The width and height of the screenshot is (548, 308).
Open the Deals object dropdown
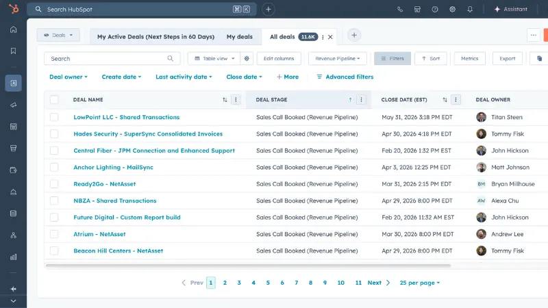click(x=58, y=36)
